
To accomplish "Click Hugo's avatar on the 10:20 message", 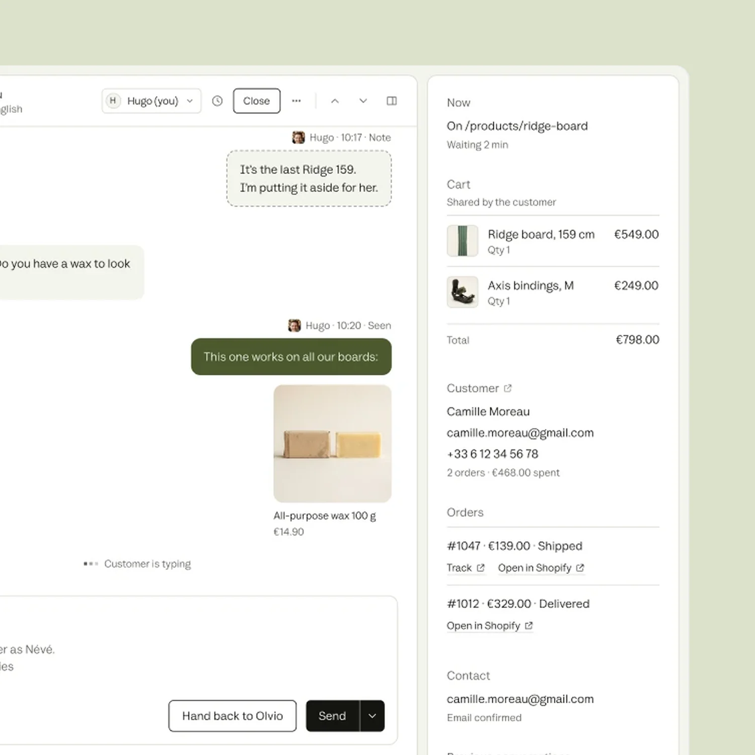I will click(x=294, y=326).
